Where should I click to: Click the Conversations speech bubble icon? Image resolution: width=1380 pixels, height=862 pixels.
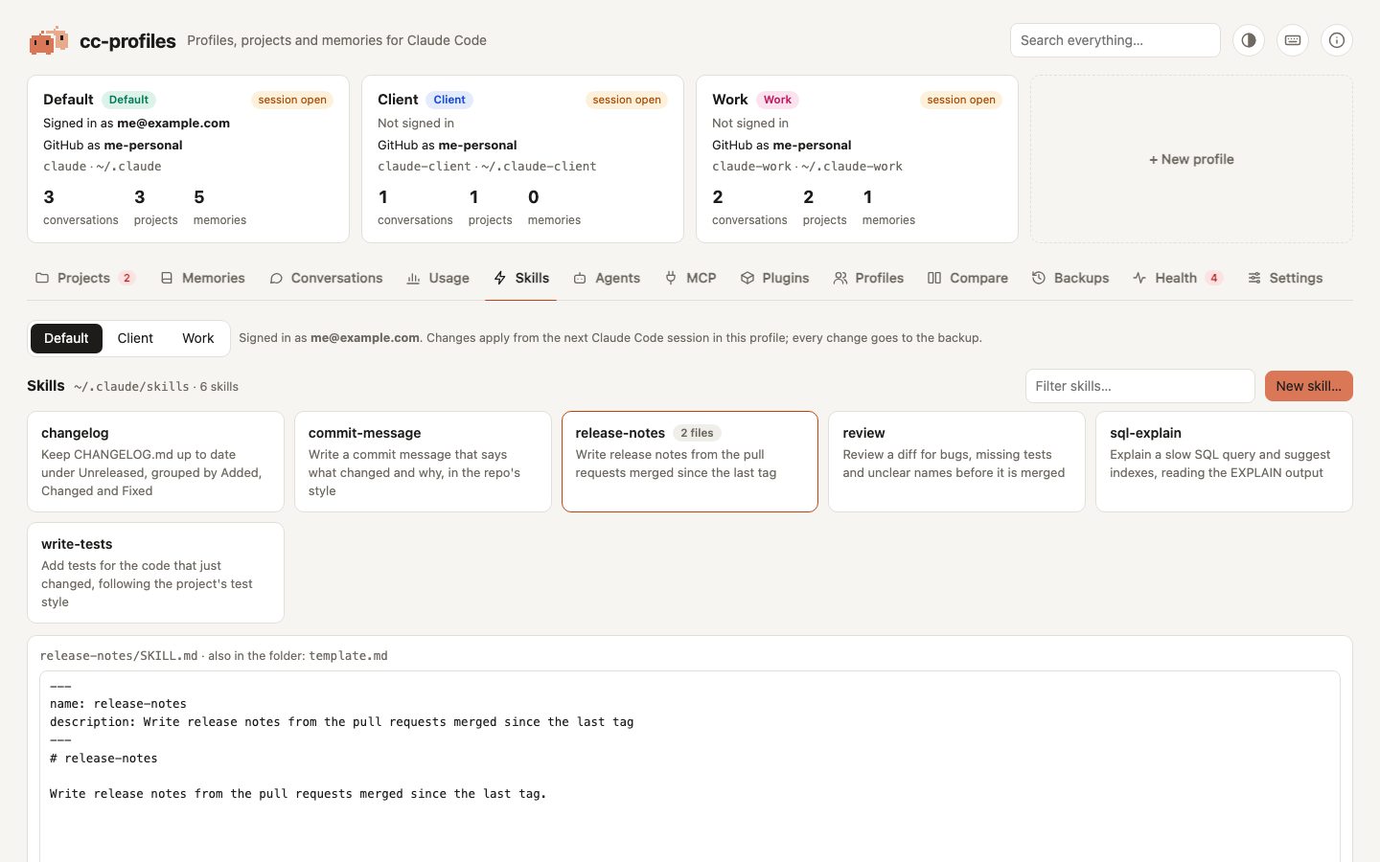(276, 278)
